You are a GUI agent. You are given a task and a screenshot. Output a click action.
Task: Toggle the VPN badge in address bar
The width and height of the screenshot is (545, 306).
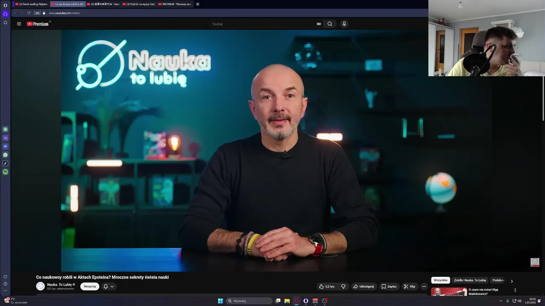click(x=37, y=13)
